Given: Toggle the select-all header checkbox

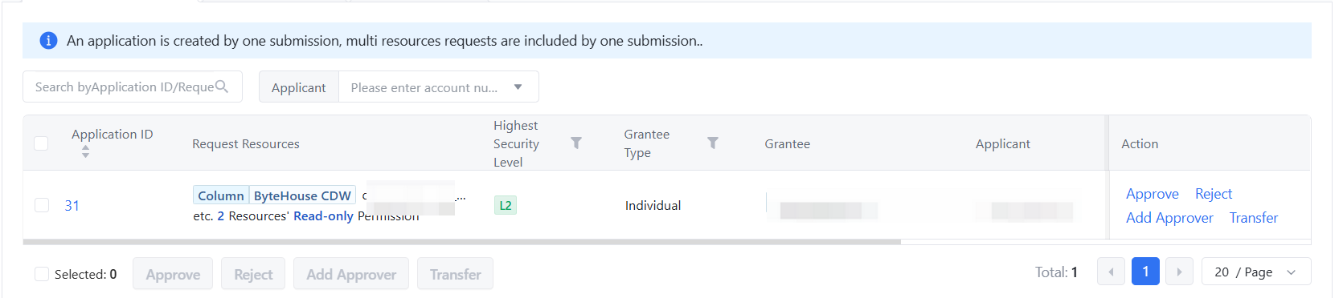Looking at the screenshot, I should (41, 143).
